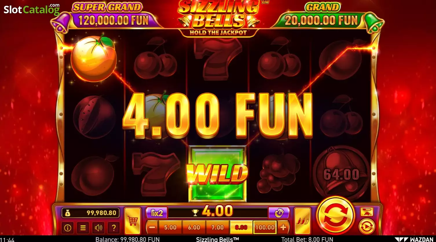
Task: Mute the game sound speaker icon
Action: [x=98, y=228]
